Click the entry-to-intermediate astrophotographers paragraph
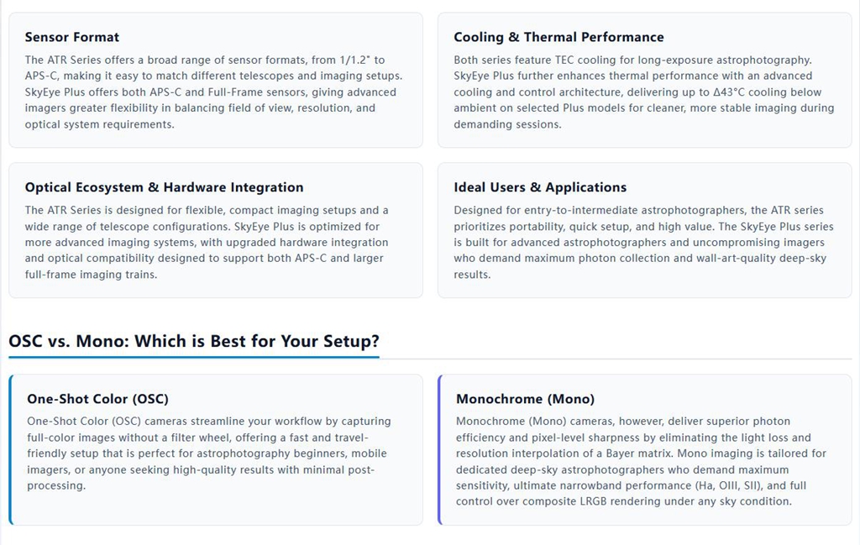The height and width of the screenshot is (545, 860). pos(644,243)
